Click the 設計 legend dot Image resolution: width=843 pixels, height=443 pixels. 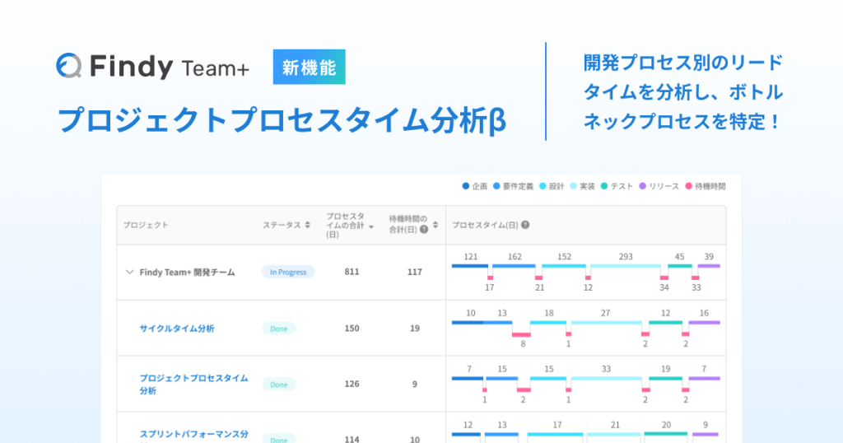coord(543,186)
